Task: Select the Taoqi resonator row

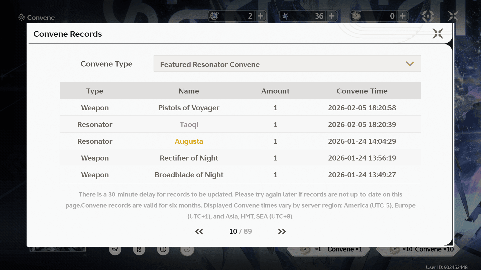Action: click(x=189, y=124)
